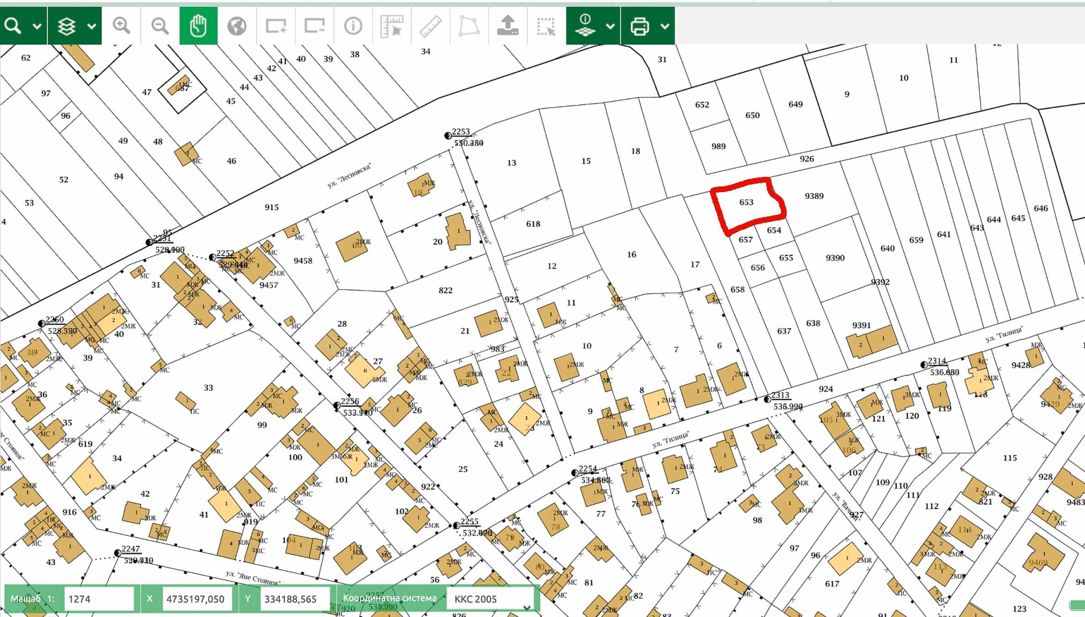
Task: Select the zoom out tool
Action: point(160,26)
